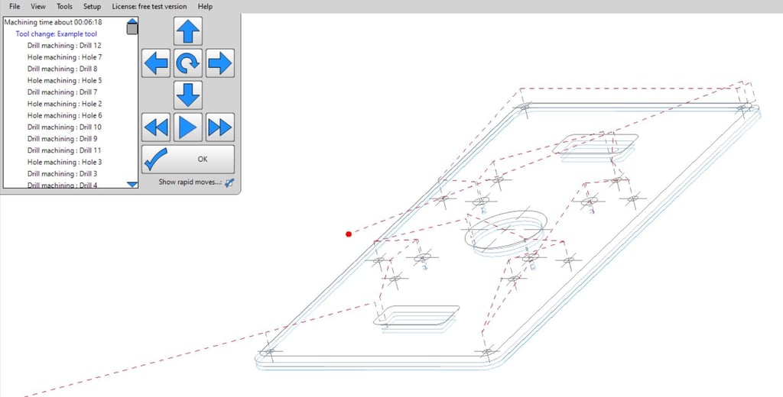Open License: free test version menu
This screenshot has height=397, width=783.
149,6
